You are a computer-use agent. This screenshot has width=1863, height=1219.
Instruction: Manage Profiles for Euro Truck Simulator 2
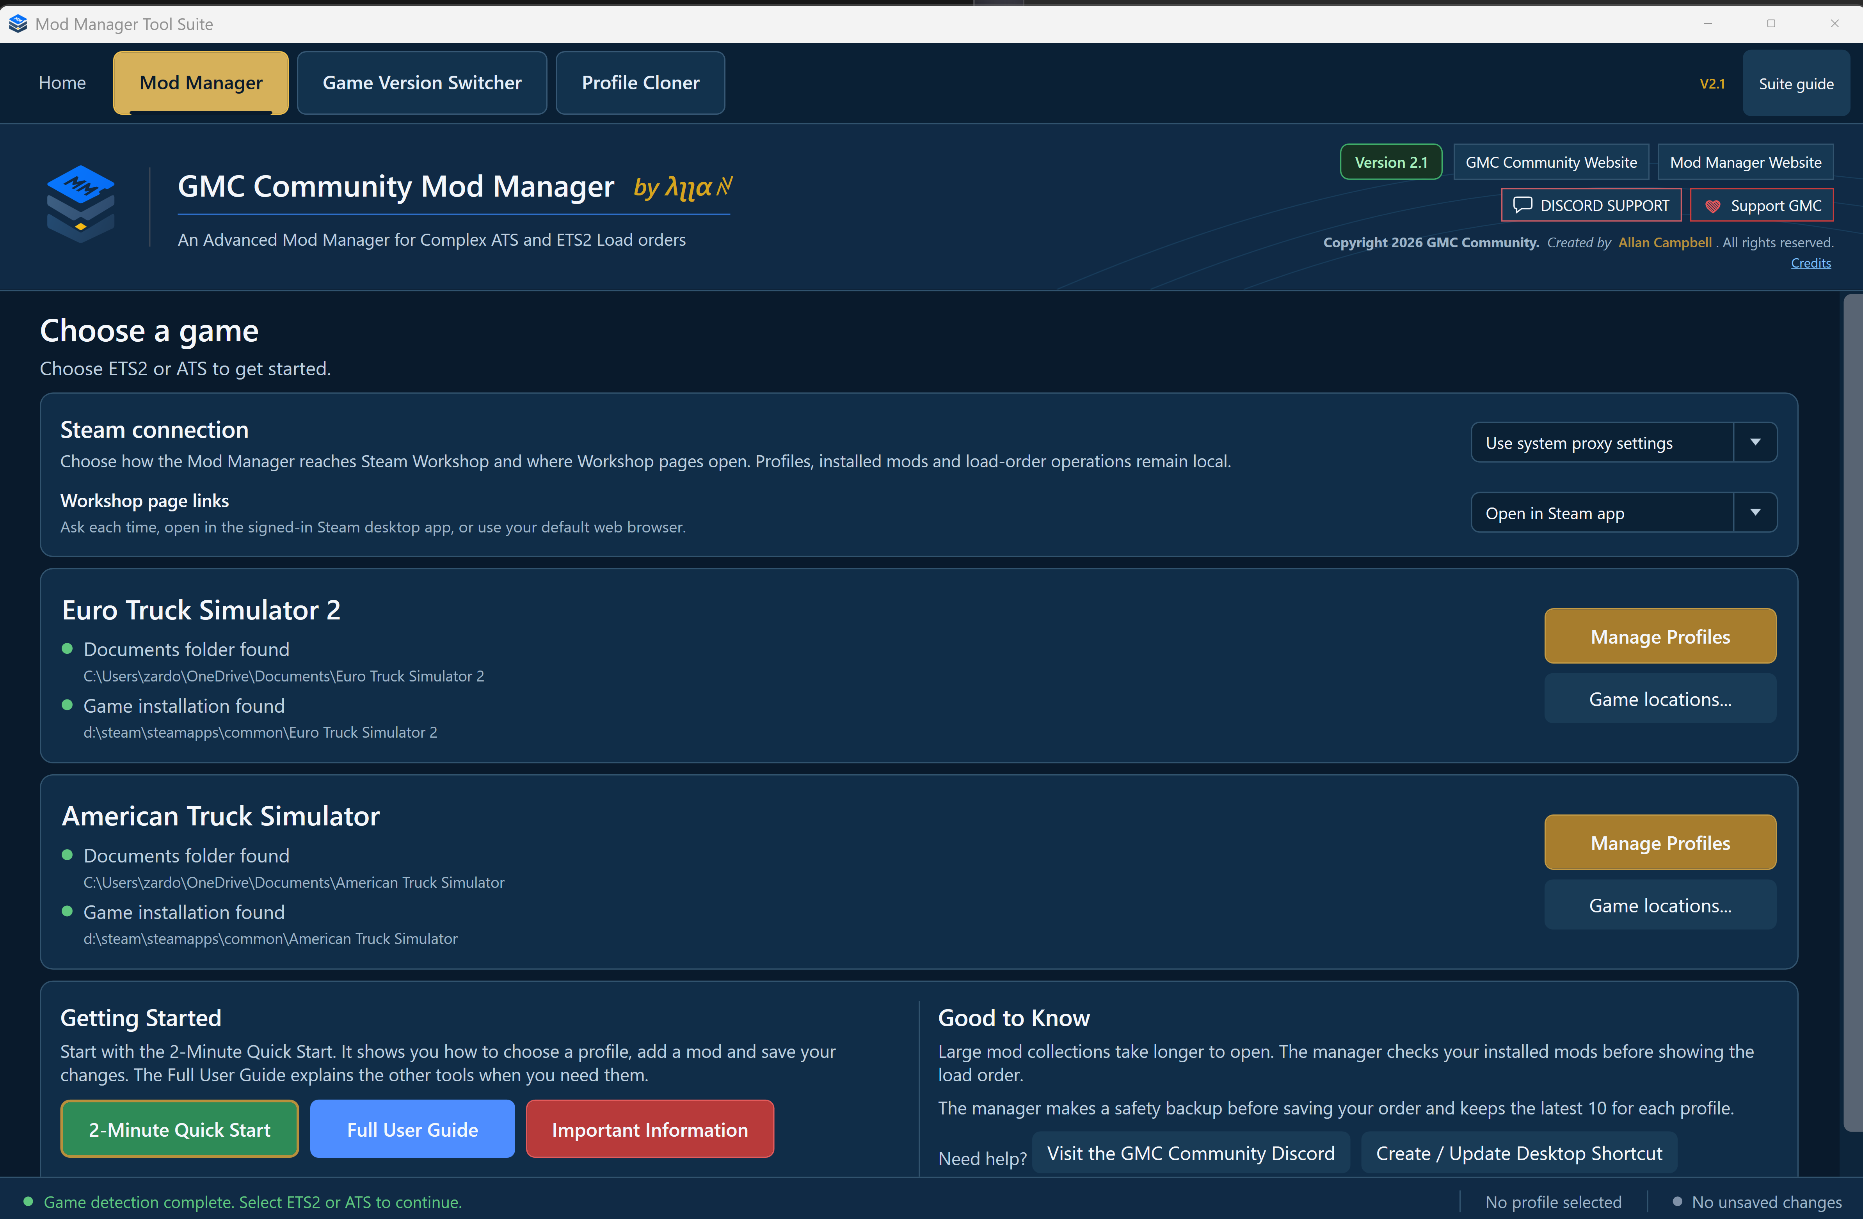tap(1659, 636)
